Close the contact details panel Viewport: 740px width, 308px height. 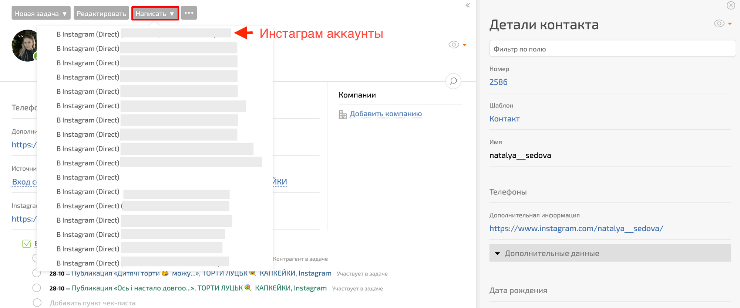pos(731,5)
